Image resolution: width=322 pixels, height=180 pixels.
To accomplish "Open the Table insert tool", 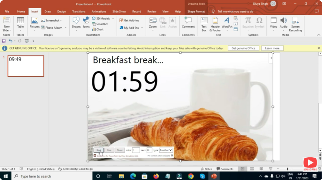I will tap(20, 24).
